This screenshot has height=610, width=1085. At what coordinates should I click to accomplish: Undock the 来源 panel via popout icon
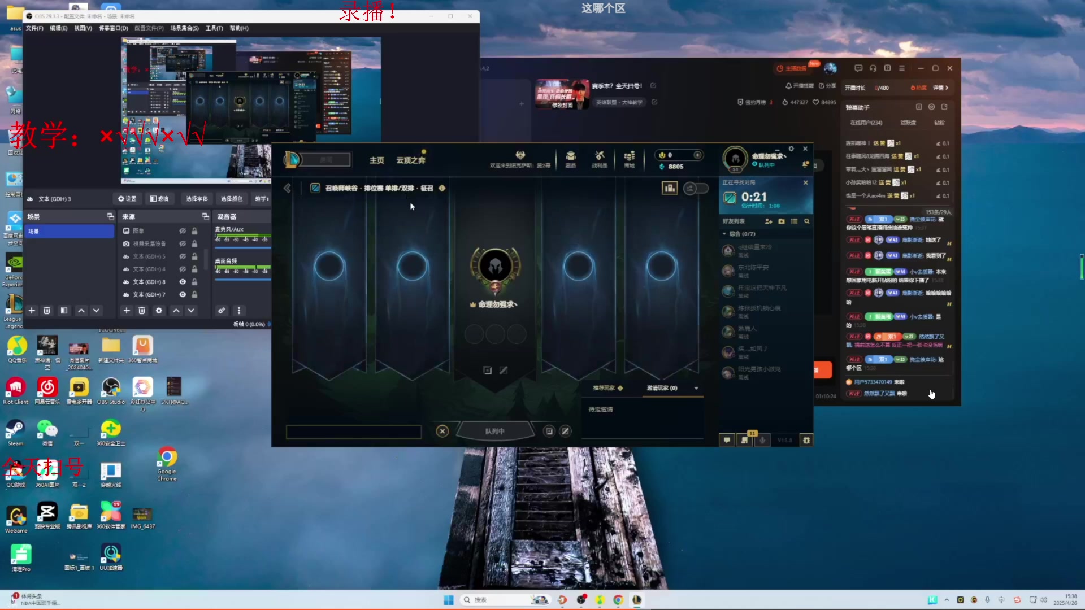click(205, 216)
